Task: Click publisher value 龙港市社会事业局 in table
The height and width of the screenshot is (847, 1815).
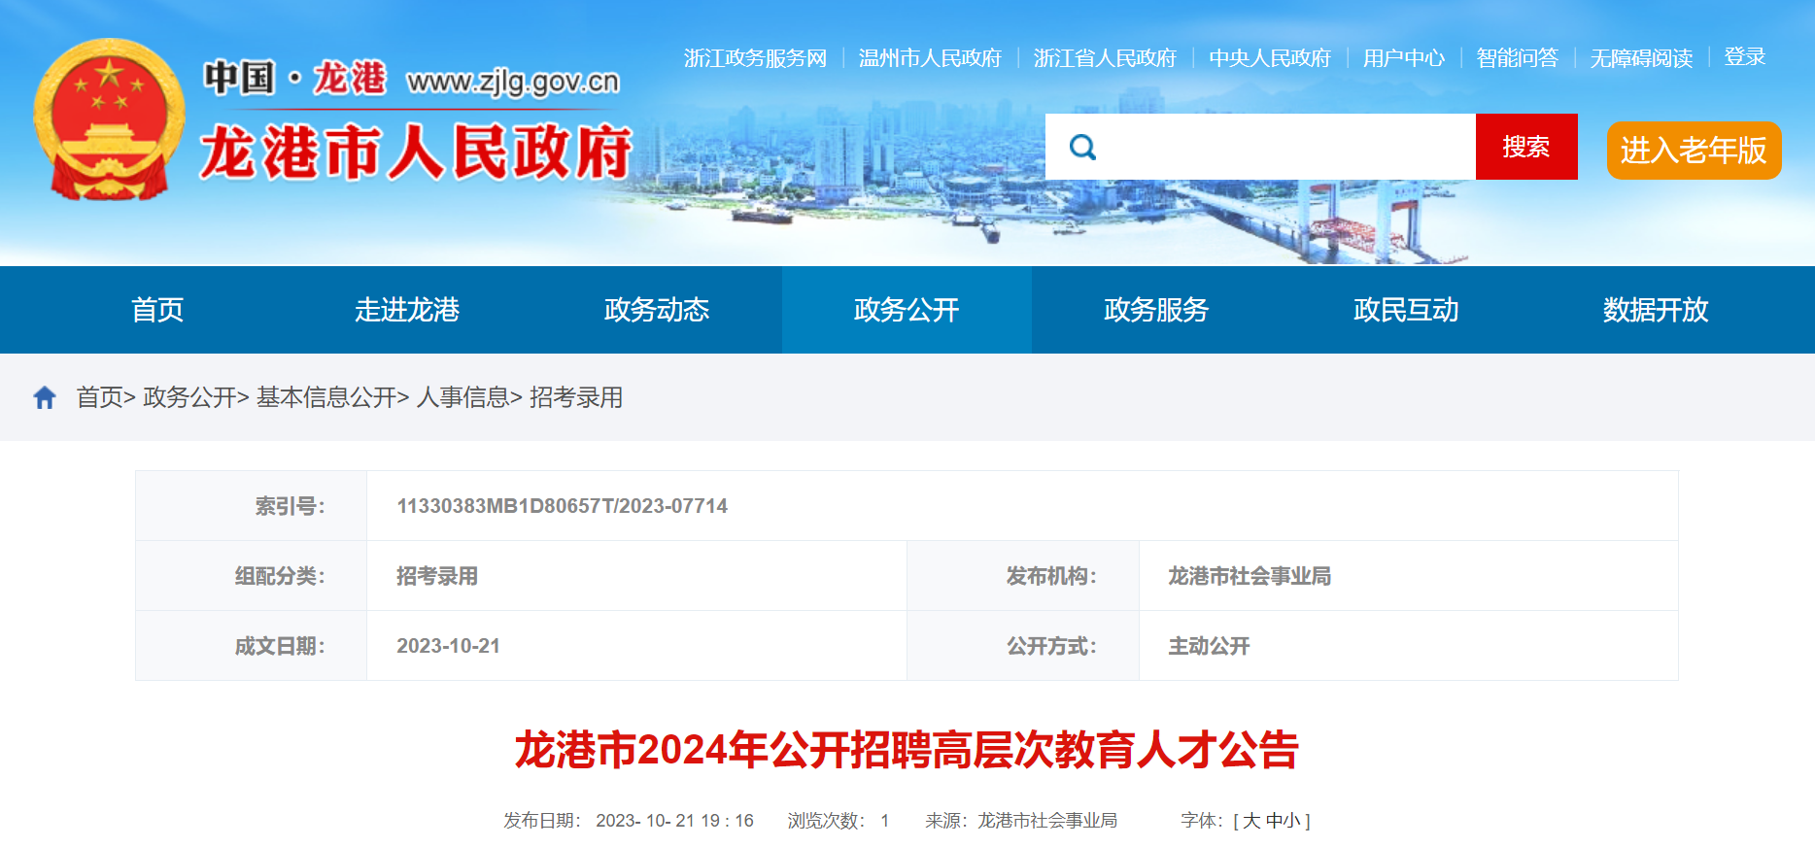Action: [1250, 576]
